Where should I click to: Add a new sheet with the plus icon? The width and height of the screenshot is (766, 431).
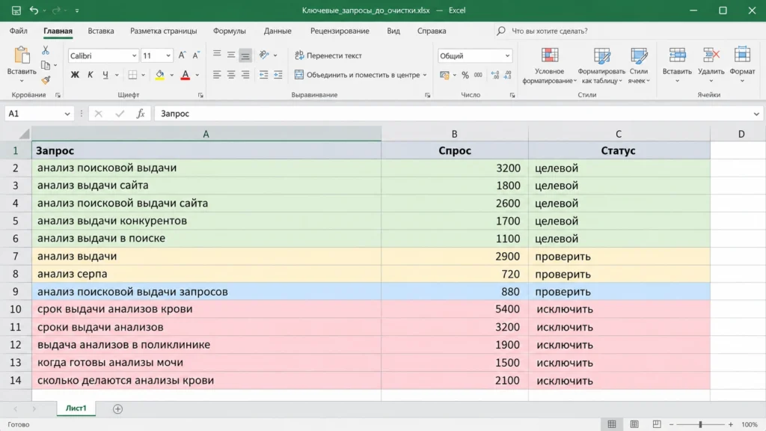117,409
